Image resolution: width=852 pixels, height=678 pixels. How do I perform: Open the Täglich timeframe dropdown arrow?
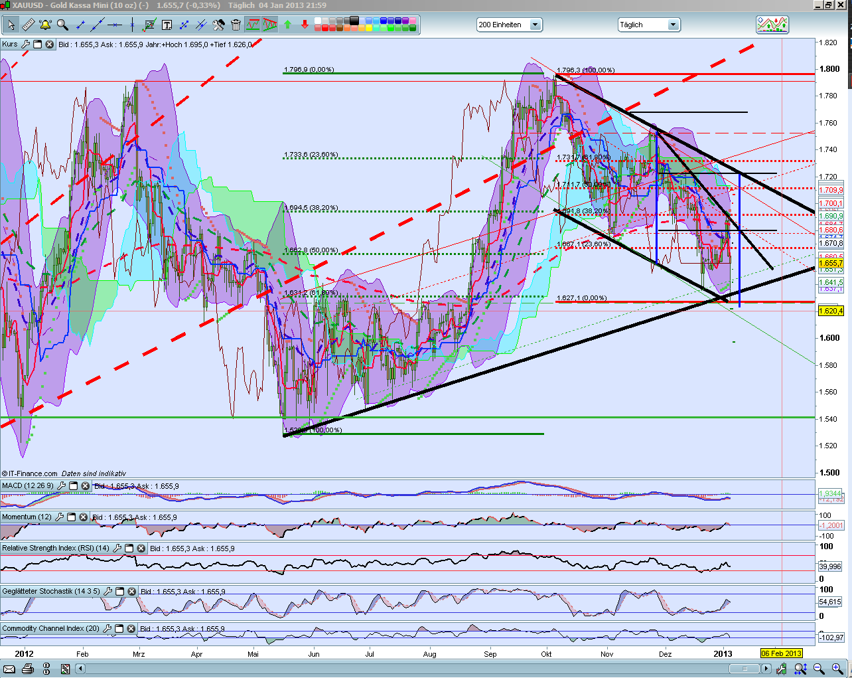674,25
